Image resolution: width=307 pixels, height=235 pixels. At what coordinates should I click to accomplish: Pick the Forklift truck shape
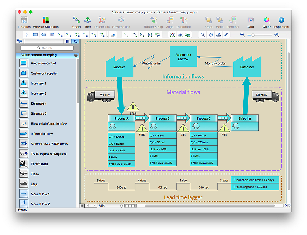click(24, 164)
